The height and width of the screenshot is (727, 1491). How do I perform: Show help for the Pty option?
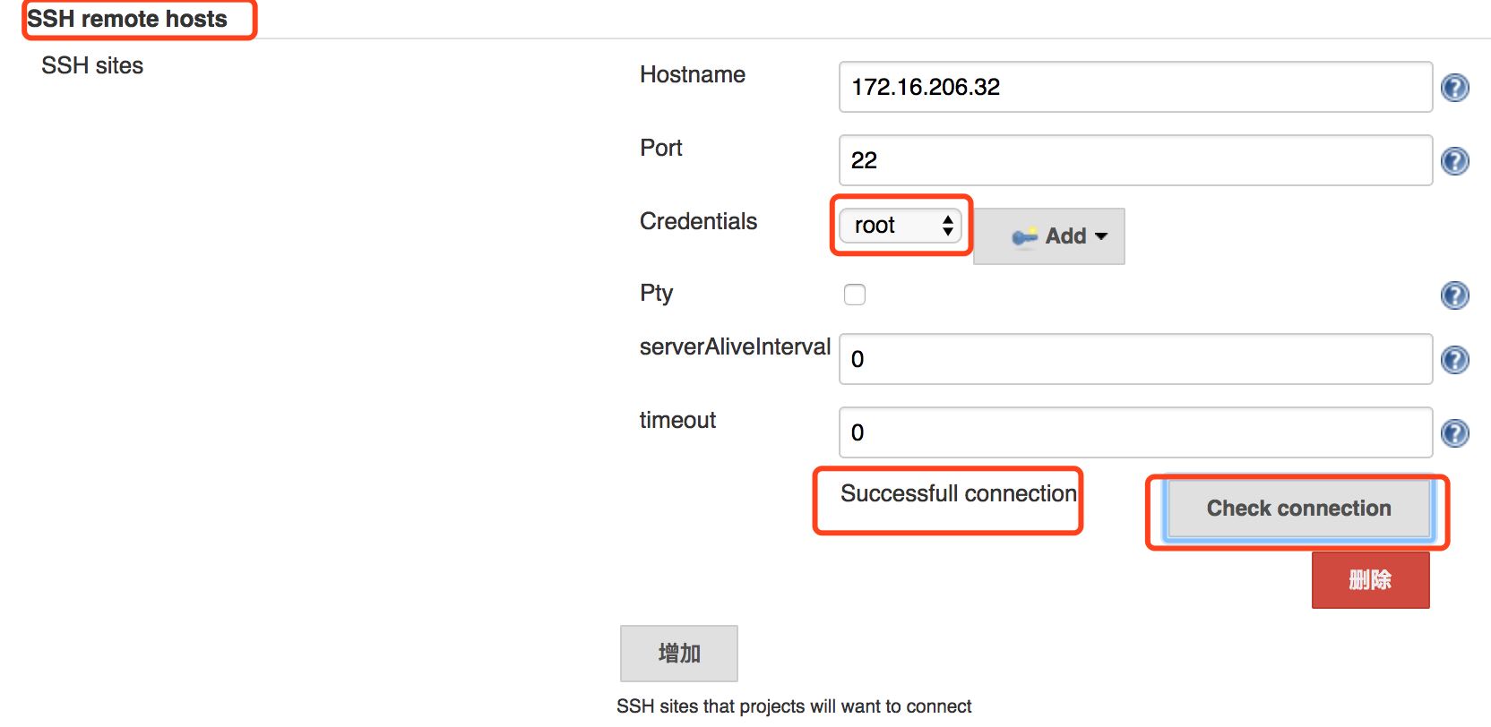(1454, 295)
